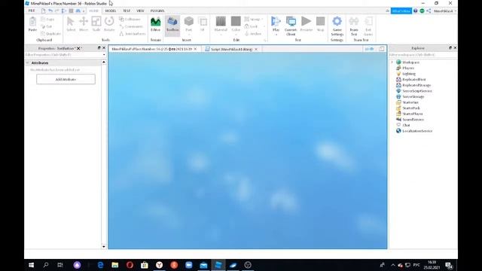Select the Move tool
482x271 pixels.
coord(84,24)
